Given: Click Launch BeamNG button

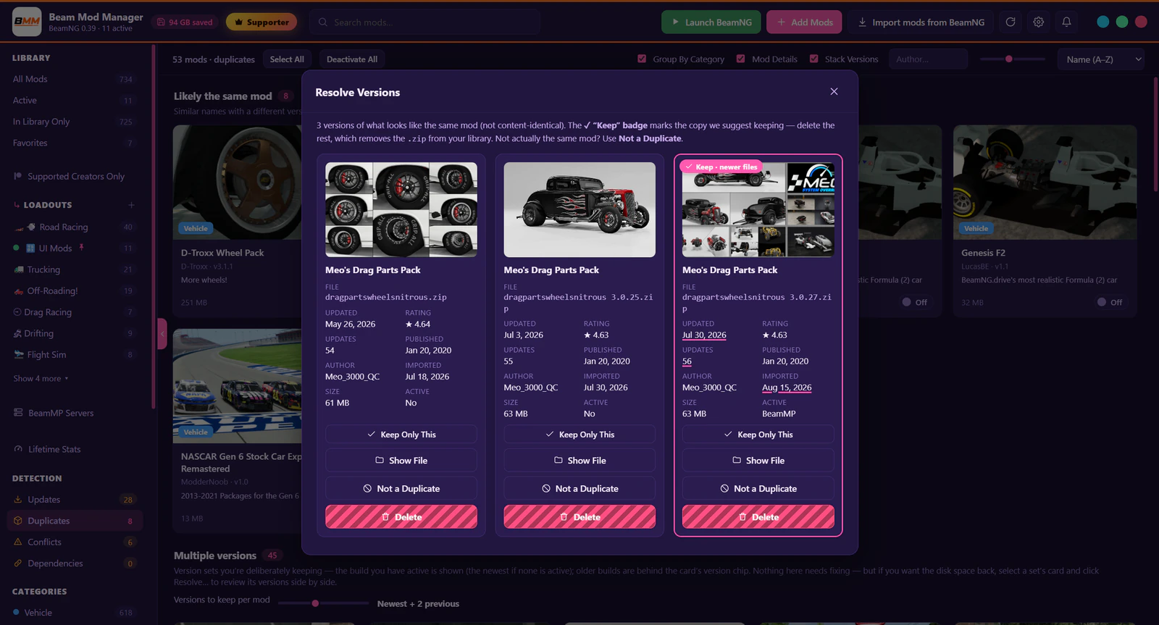Looking at the screenshot, I should tap(711, 22).
